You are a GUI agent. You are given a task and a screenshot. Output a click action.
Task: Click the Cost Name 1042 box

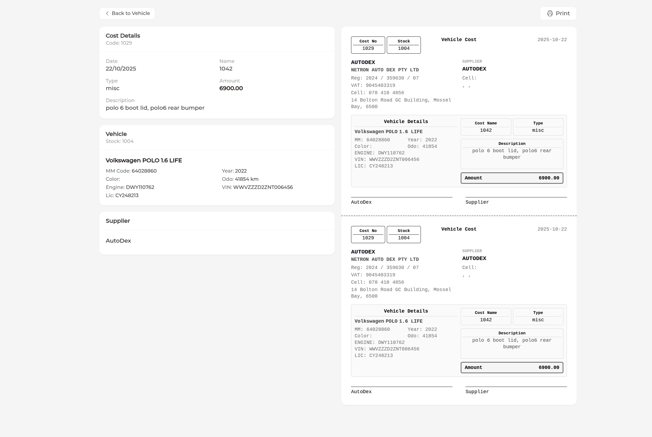click(485, 127)
